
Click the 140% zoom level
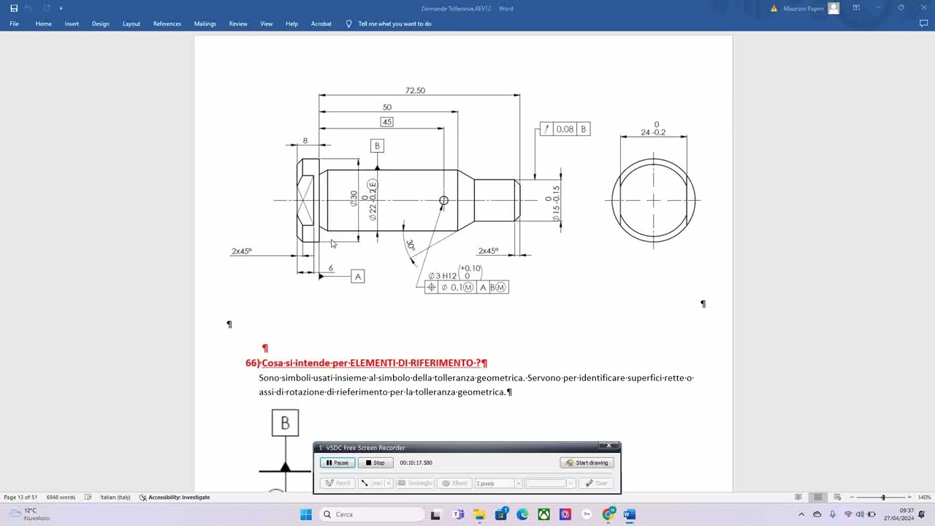(925, 498)
